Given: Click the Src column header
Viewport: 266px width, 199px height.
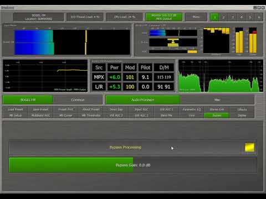Looking at the screenshot, I should (99, 67).
